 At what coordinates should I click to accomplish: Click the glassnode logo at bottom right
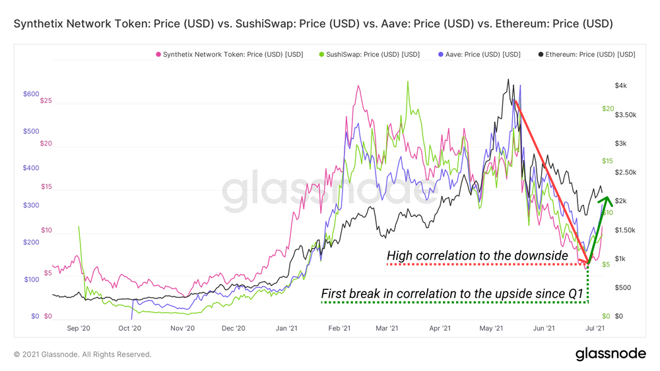pos(610,354)
